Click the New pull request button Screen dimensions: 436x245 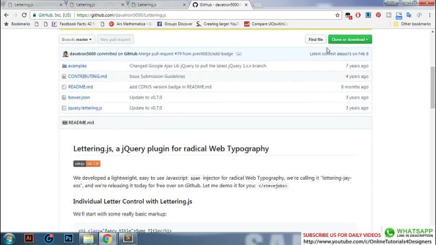[116, 39]
